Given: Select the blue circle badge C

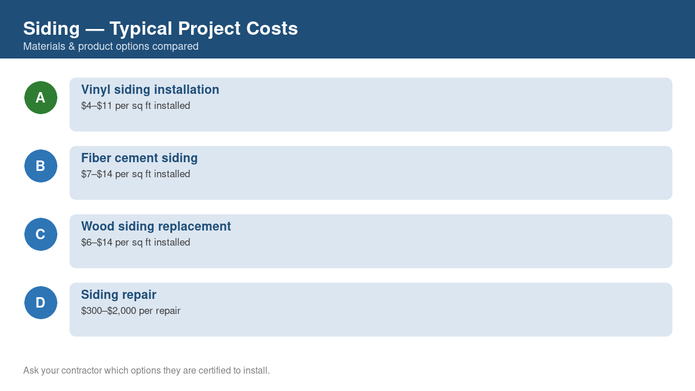Looking at the screenshot, I should coord(41,234).
